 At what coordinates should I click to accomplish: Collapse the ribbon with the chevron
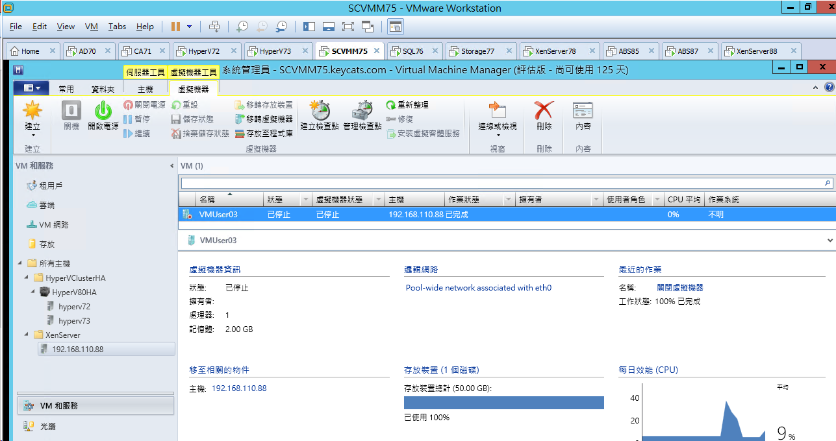coord(816,87)
